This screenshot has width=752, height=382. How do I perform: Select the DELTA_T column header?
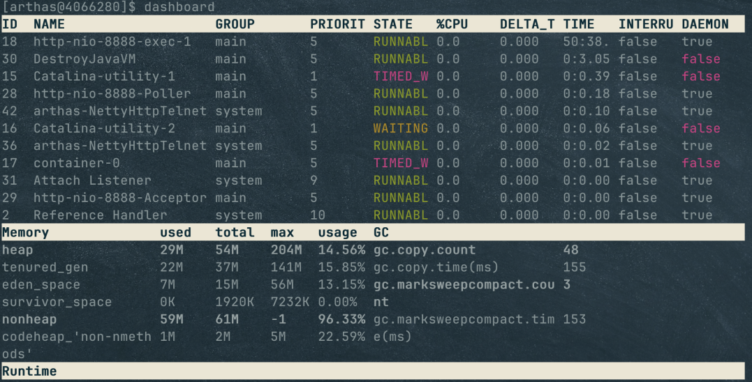pos(527,24)
